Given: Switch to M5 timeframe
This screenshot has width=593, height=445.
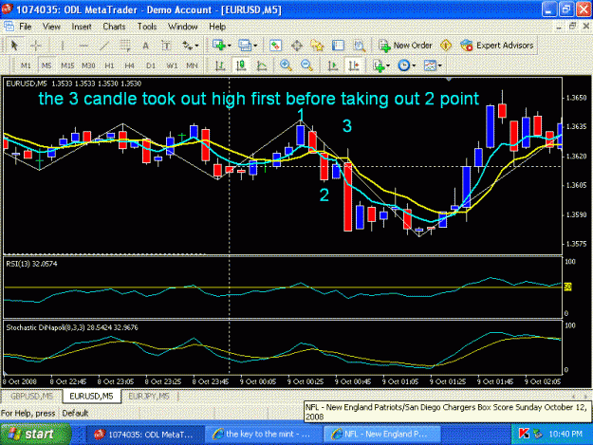Looking at the screenshot, I should click(x=46, y=65).
